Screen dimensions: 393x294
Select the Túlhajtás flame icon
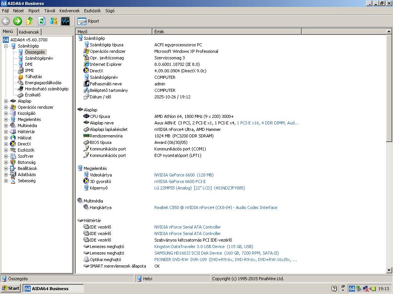(21, 77)
